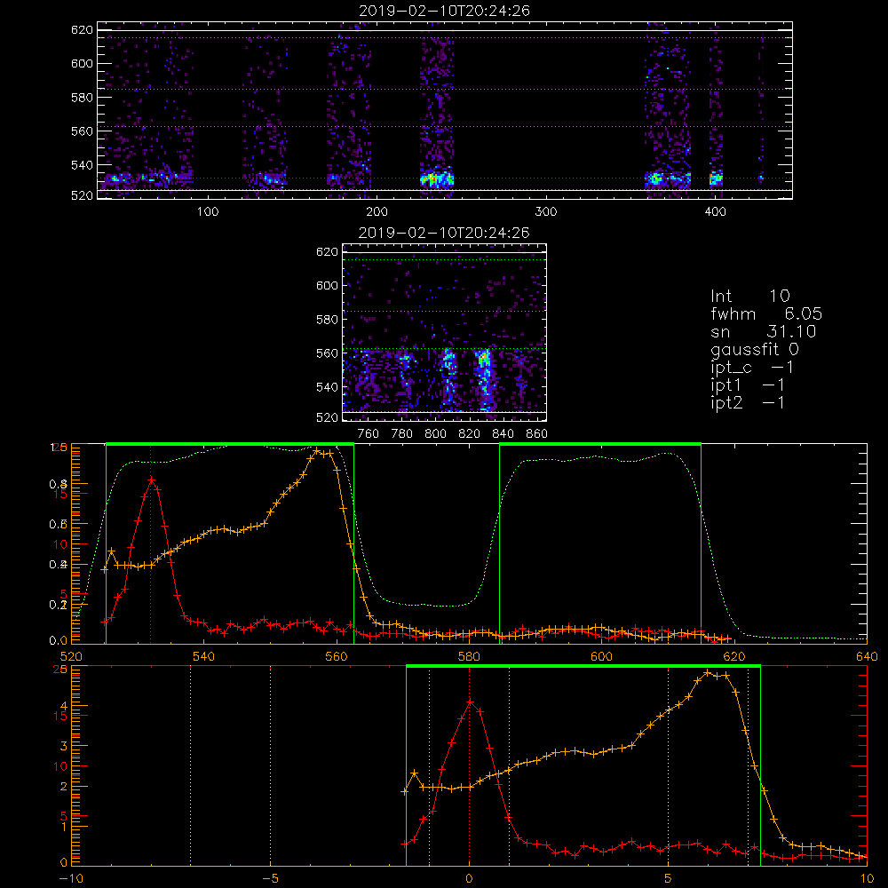
Task: Click x-axis label -10 on the bottom plot
Action: pyautogui.click(x=71, y=878)
